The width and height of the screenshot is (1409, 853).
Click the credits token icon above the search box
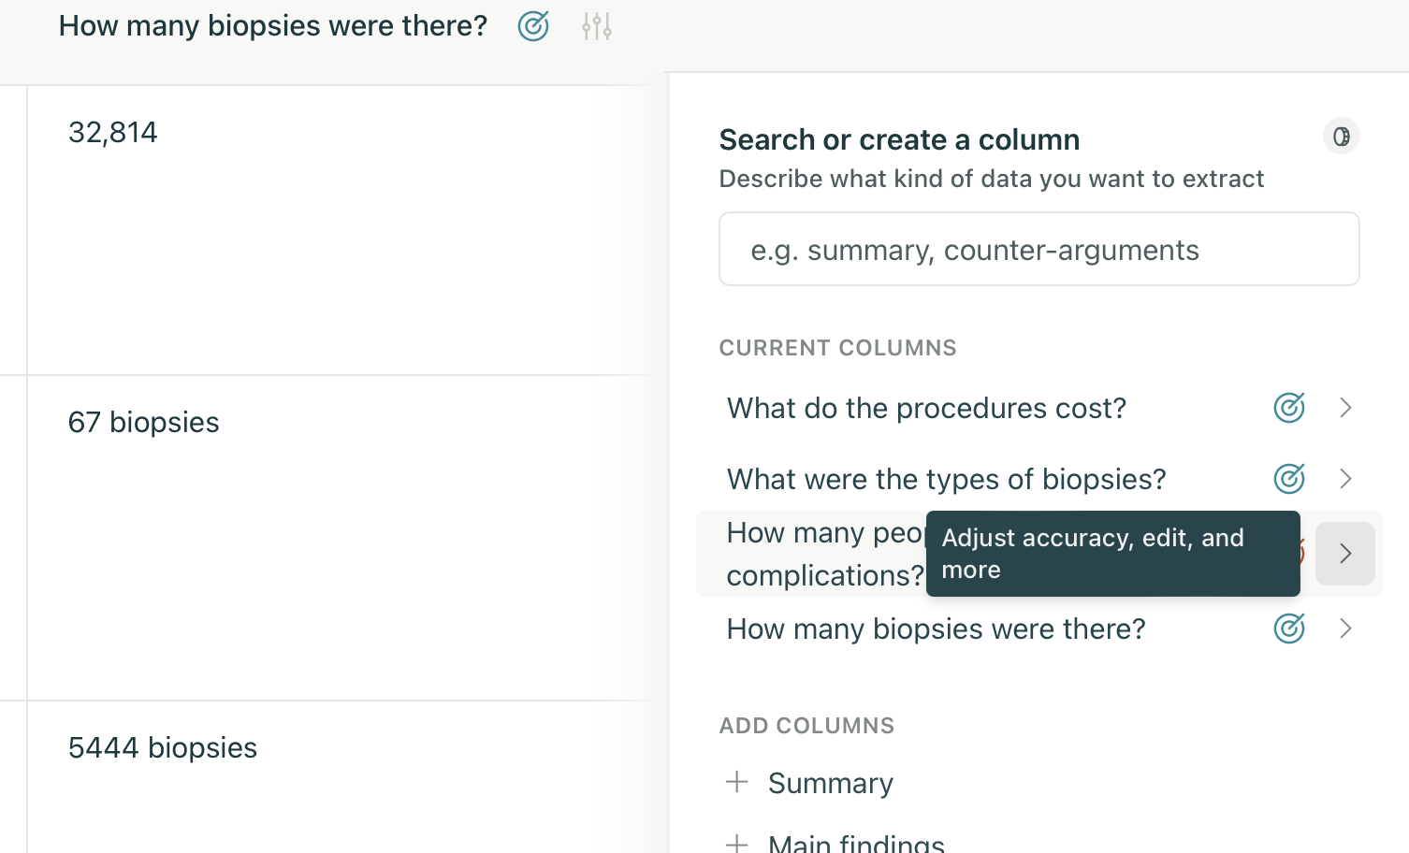coord(1342,136)
